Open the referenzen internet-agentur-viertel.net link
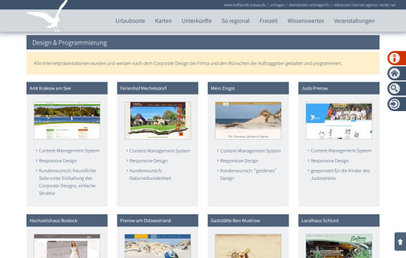Screen dimensions: 406x258 364,5
